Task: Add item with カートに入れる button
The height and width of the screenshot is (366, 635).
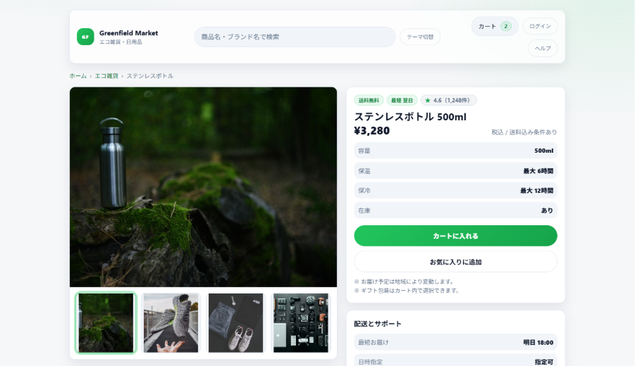Action: (x=455, y=236)
